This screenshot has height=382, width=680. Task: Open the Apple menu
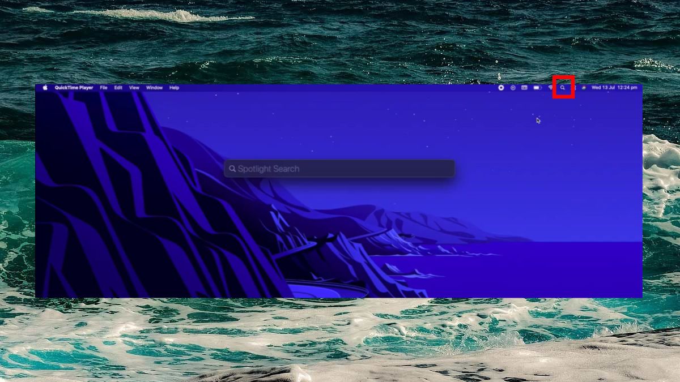pos(45,88)
